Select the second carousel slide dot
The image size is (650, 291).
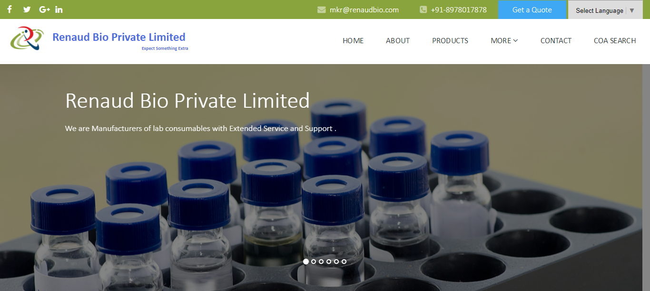(x=314, y=262)
